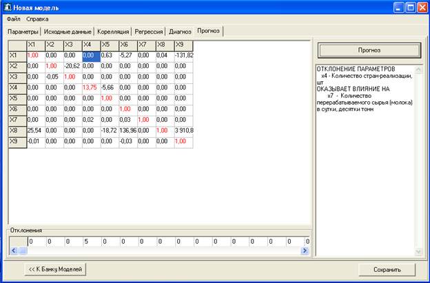Select the Прогноз tab
430x283 pixels.
(x=208, y=31)
